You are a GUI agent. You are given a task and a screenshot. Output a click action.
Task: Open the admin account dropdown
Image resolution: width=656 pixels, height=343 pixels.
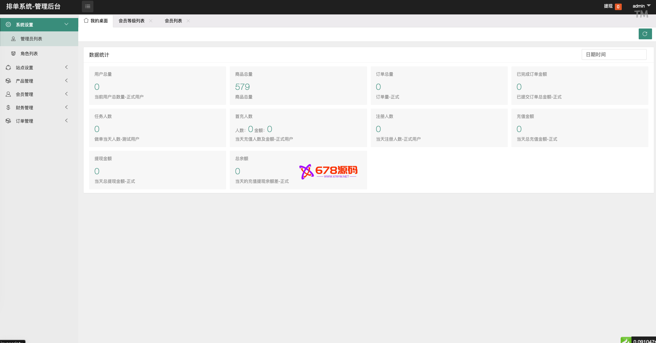641,6
